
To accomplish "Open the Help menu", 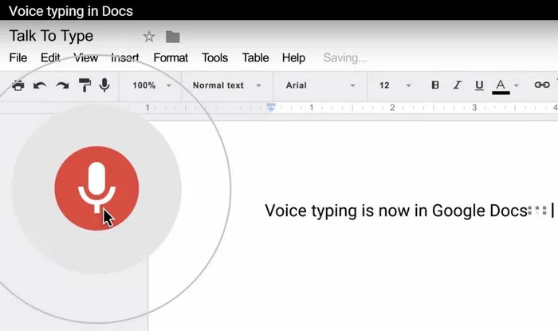I will [293, 57].
